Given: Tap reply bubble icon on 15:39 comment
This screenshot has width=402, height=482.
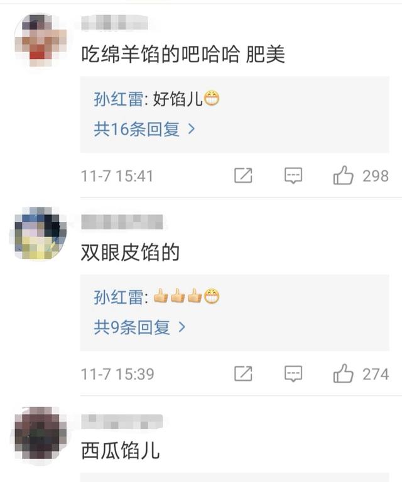Looking at the screenshot, I should [293, 373].
